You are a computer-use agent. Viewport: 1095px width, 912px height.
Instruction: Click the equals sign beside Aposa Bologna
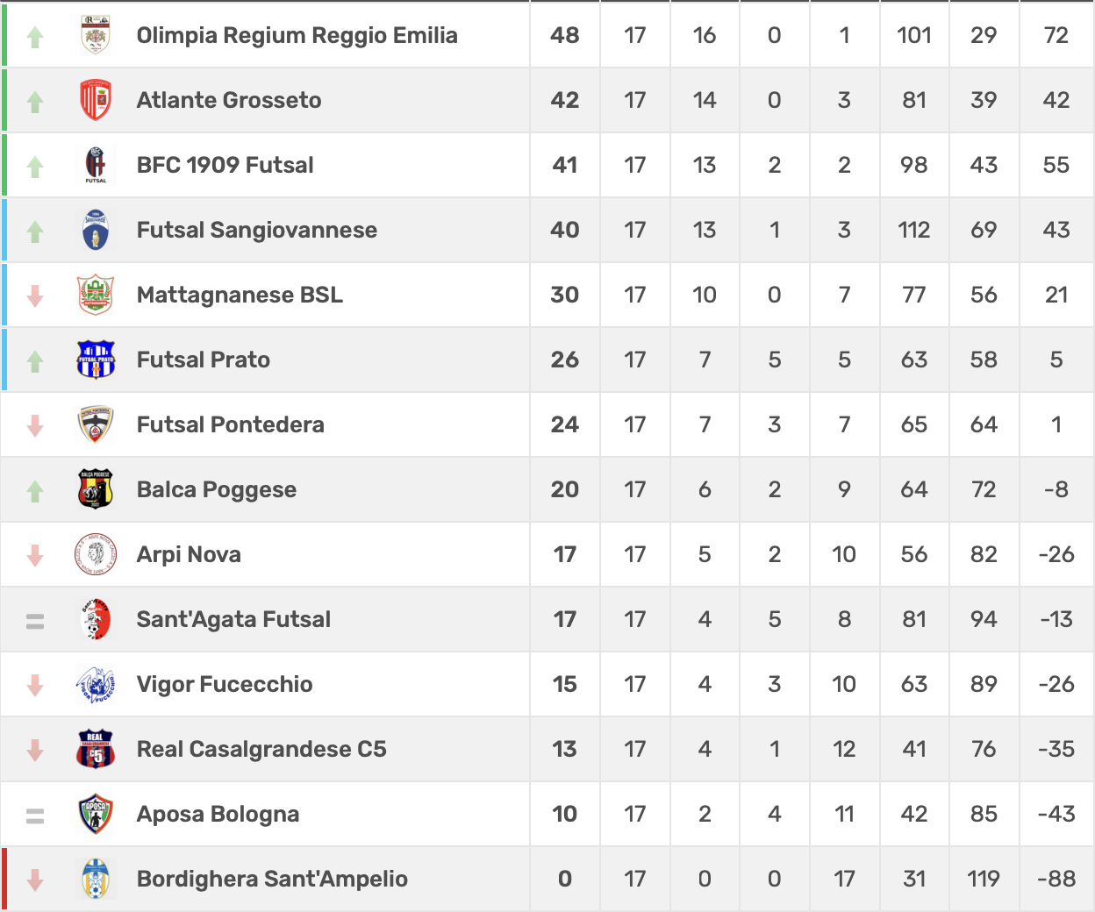pos(35,816)
